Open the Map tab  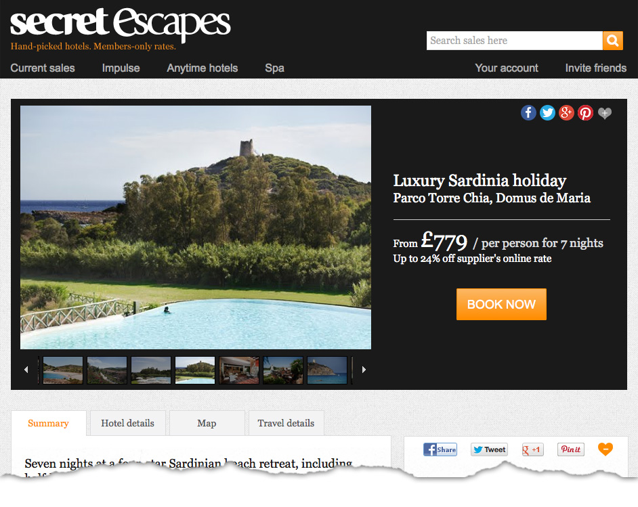(207, 423)
